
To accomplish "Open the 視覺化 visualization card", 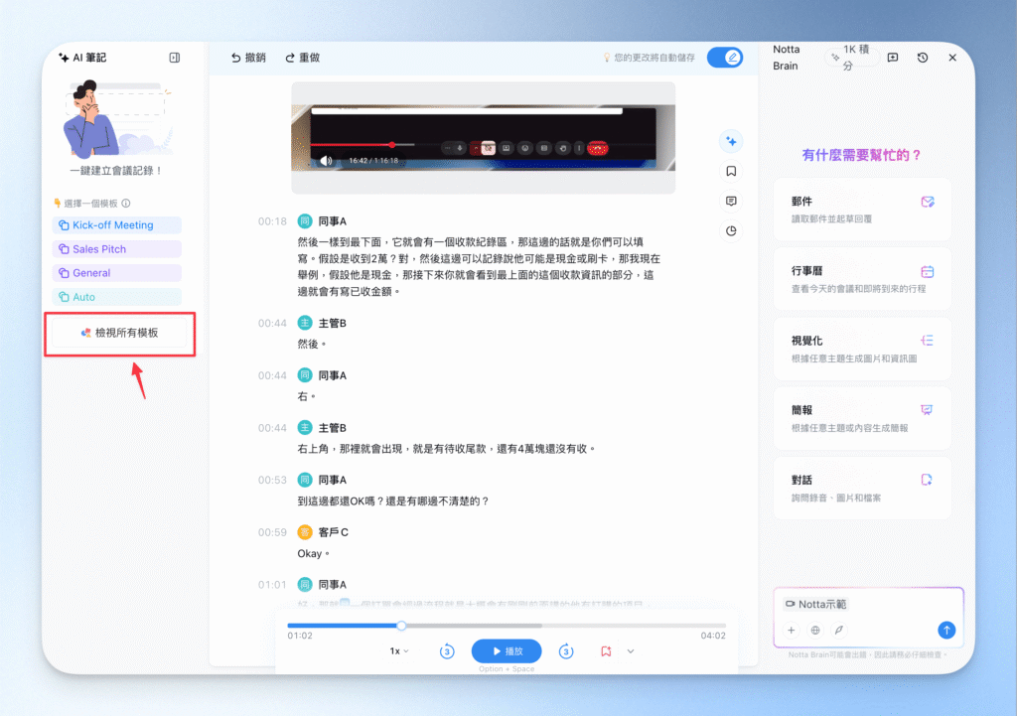I will [862, 349].
